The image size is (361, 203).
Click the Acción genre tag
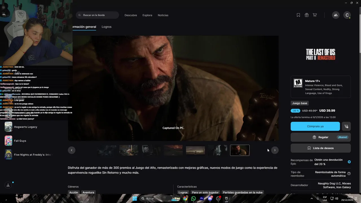74,192
